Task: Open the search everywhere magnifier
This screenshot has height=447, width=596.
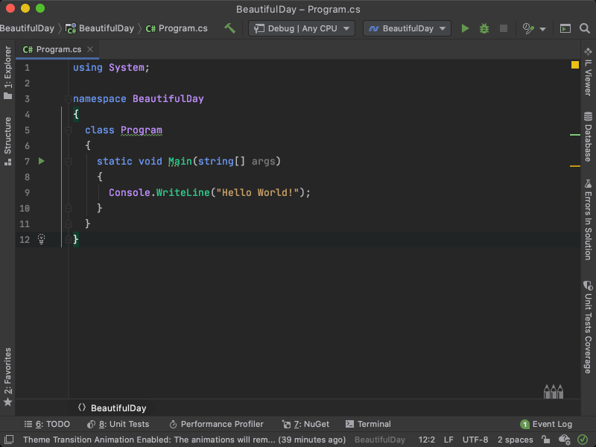Action: 585,28
